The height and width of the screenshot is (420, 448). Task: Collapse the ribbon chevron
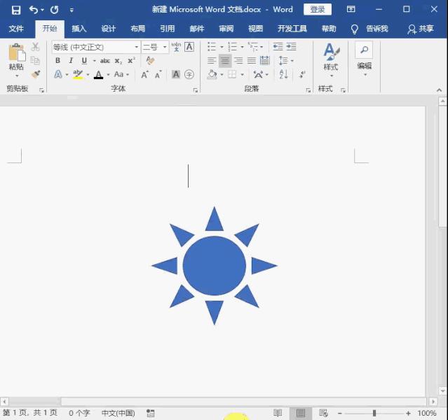point(439,90)
